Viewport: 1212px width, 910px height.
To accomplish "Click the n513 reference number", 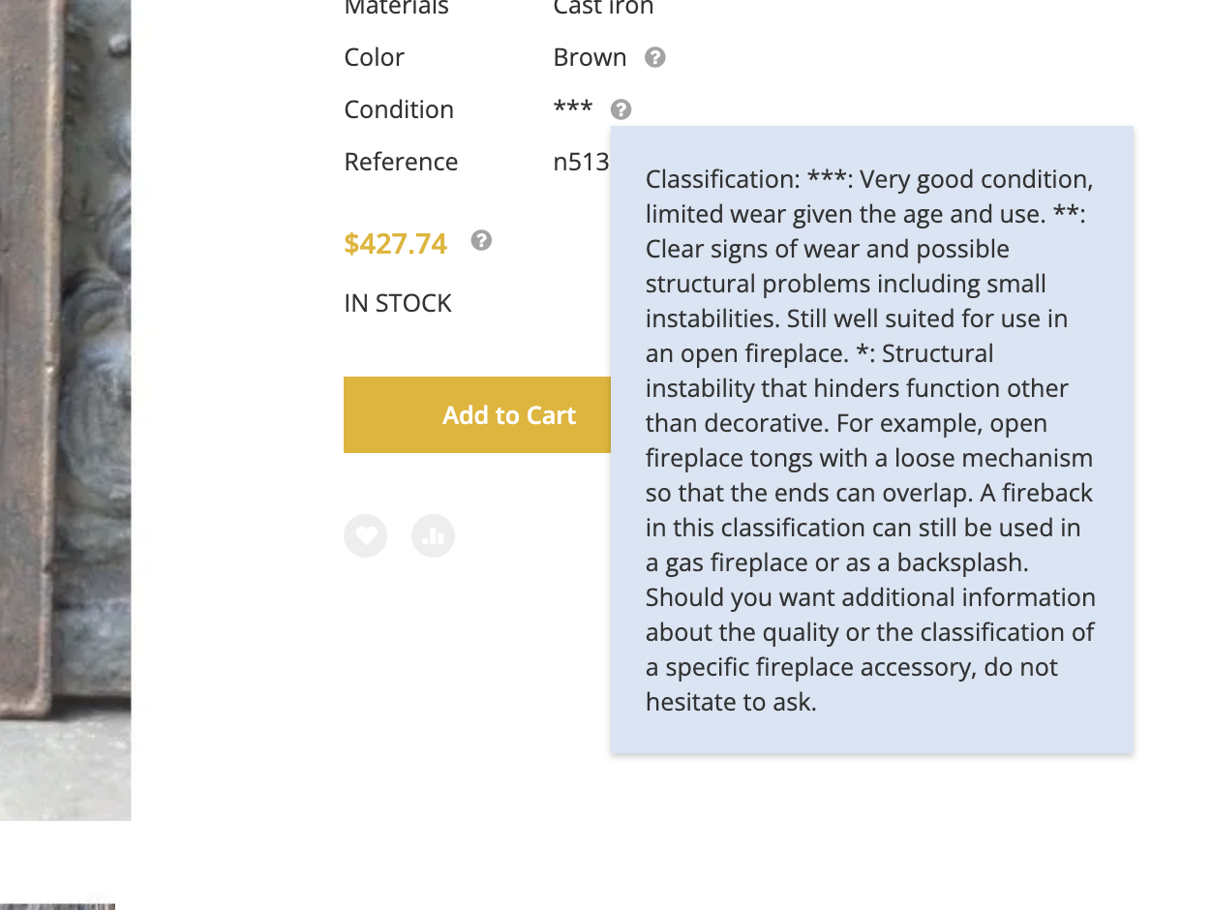I will click(x=581, y=162).
